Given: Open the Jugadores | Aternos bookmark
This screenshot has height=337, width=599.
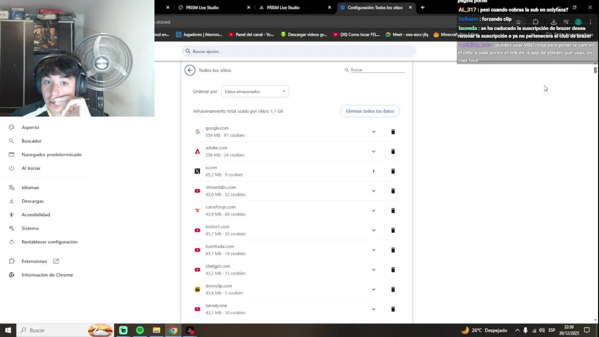Looking at the screenshot, I should point(199,35).
